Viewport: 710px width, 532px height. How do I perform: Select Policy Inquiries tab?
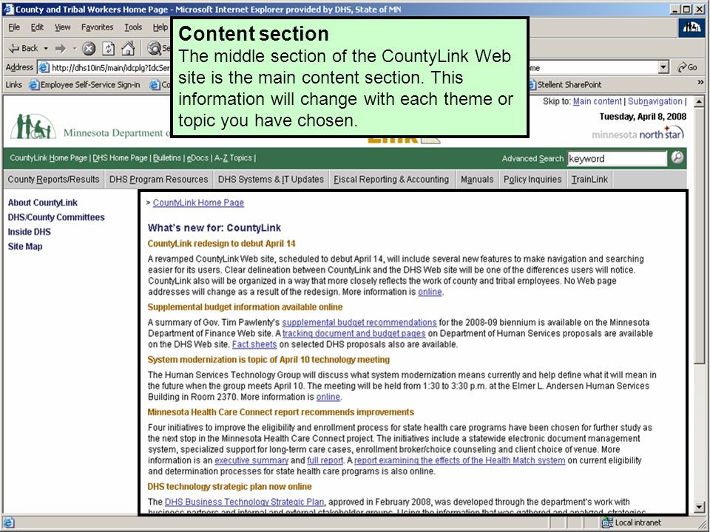[532, 179]
